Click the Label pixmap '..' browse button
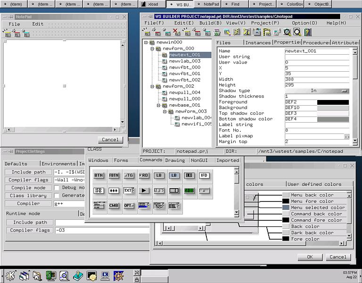This screenshot has width=362, height=283. tap(347, 136)
